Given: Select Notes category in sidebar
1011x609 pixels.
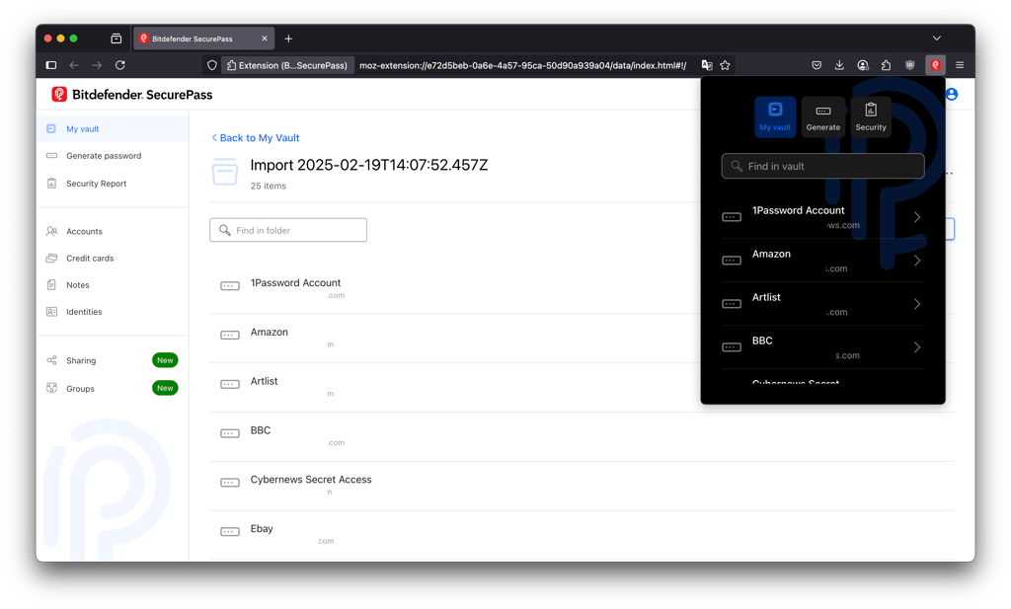Looking at the screenshot, I should click(113, 285).
